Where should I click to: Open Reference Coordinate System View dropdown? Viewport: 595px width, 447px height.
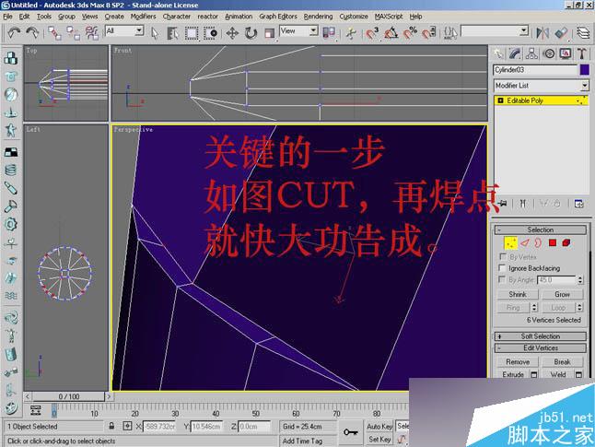pyautogui.click(x=298, y=30)
